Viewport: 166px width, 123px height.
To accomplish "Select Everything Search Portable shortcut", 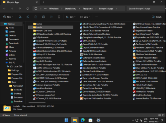I will (146, 34).
